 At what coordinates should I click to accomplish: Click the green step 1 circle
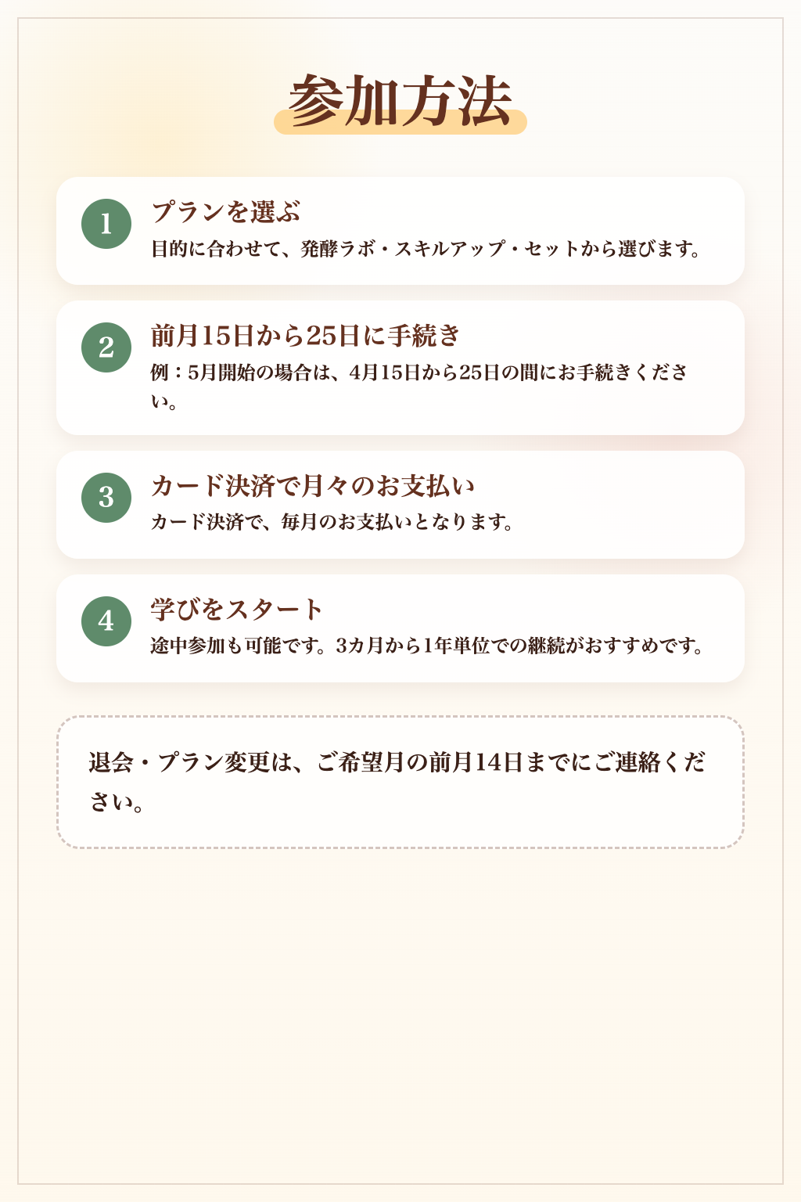click(x=106, y=224)
